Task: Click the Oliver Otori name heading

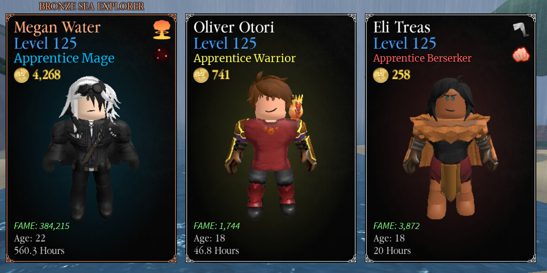Action: (x=234, y=27)
